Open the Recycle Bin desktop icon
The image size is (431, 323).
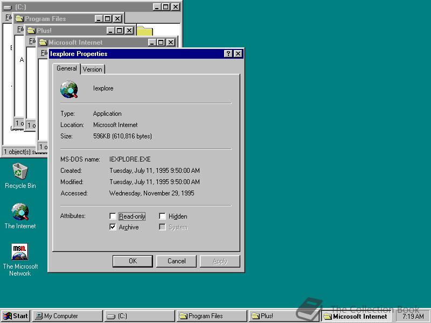click(x=20, y=176)
